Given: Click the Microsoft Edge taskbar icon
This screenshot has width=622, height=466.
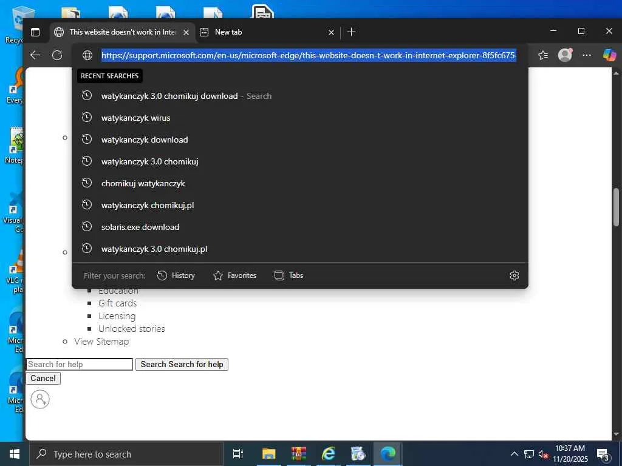Looking at the screenshot, I should (388, 454).
